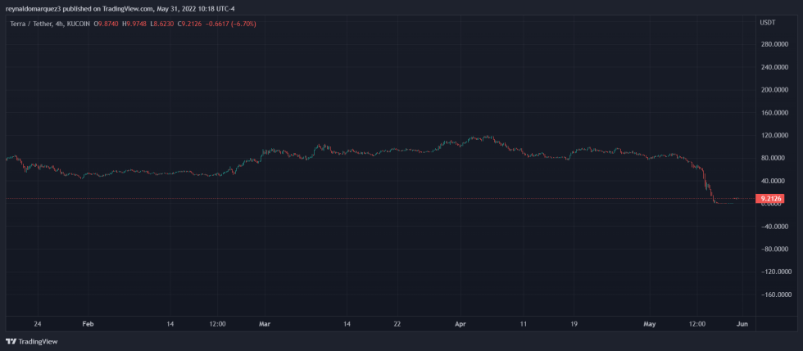The width and height of the screenshot is (803, 351).
Task: Click the Mar marker on time axis
Action: click(x=265, y=323)
